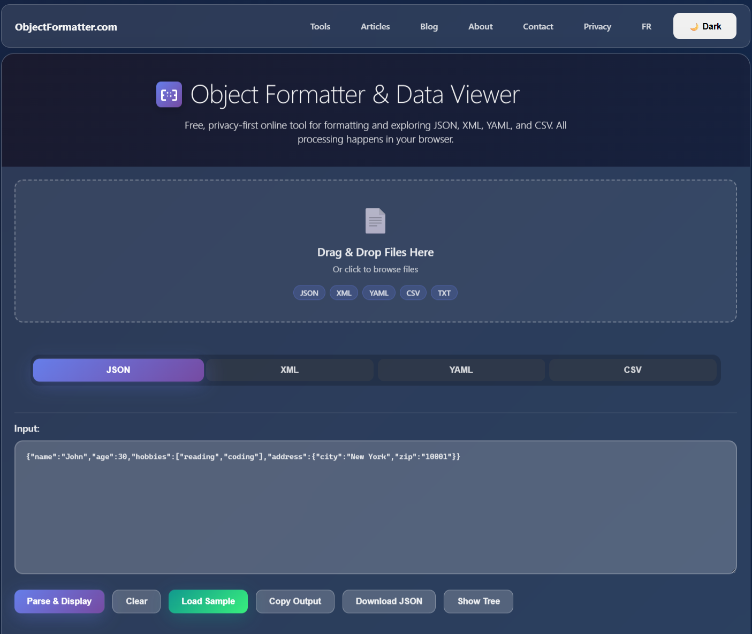Go to the Articles page

(375, 27)
